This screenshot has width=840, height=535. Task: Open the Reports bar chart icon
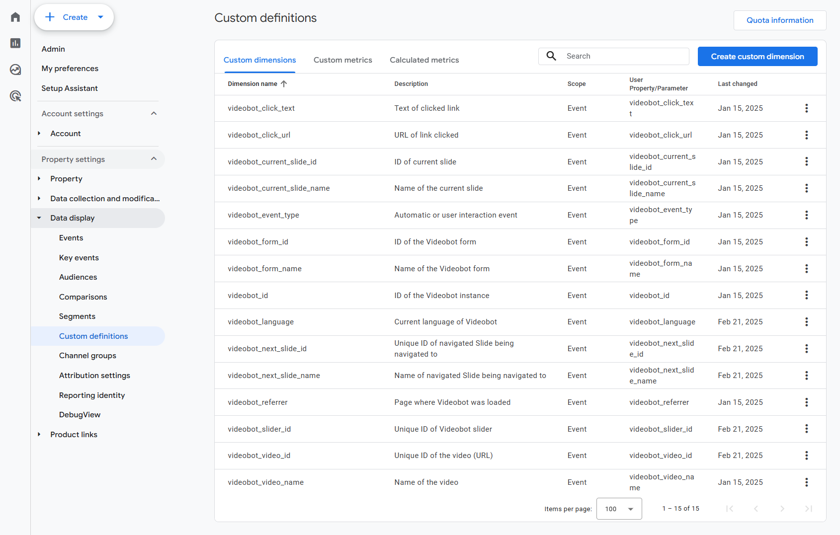point(15,43)
